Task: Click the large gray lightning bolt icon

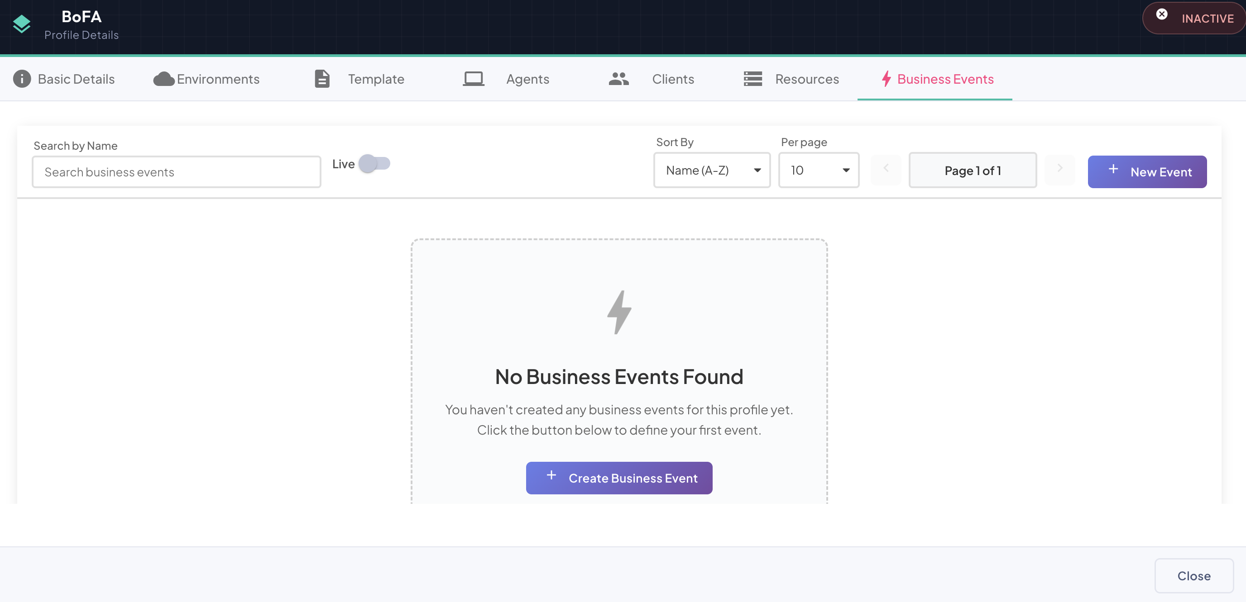Action: coord(619,312)
